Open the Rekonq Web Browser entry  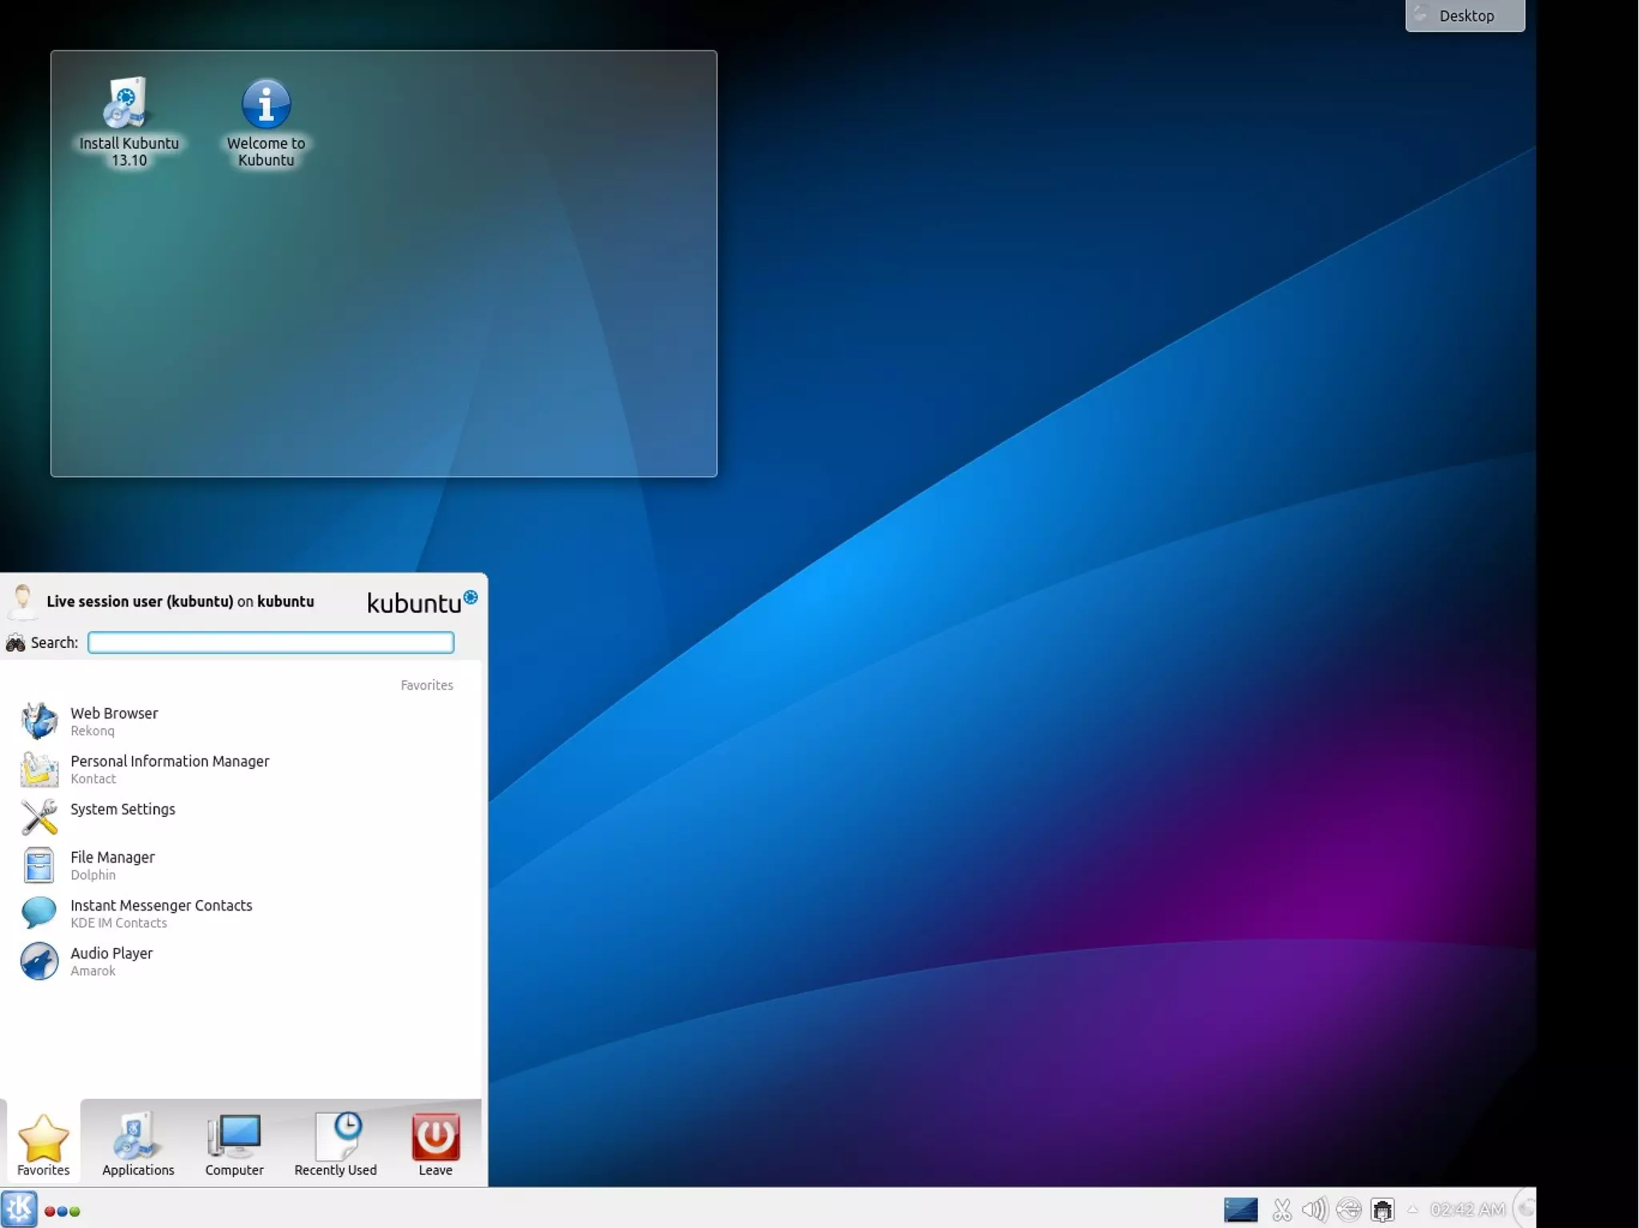(114, 720)
